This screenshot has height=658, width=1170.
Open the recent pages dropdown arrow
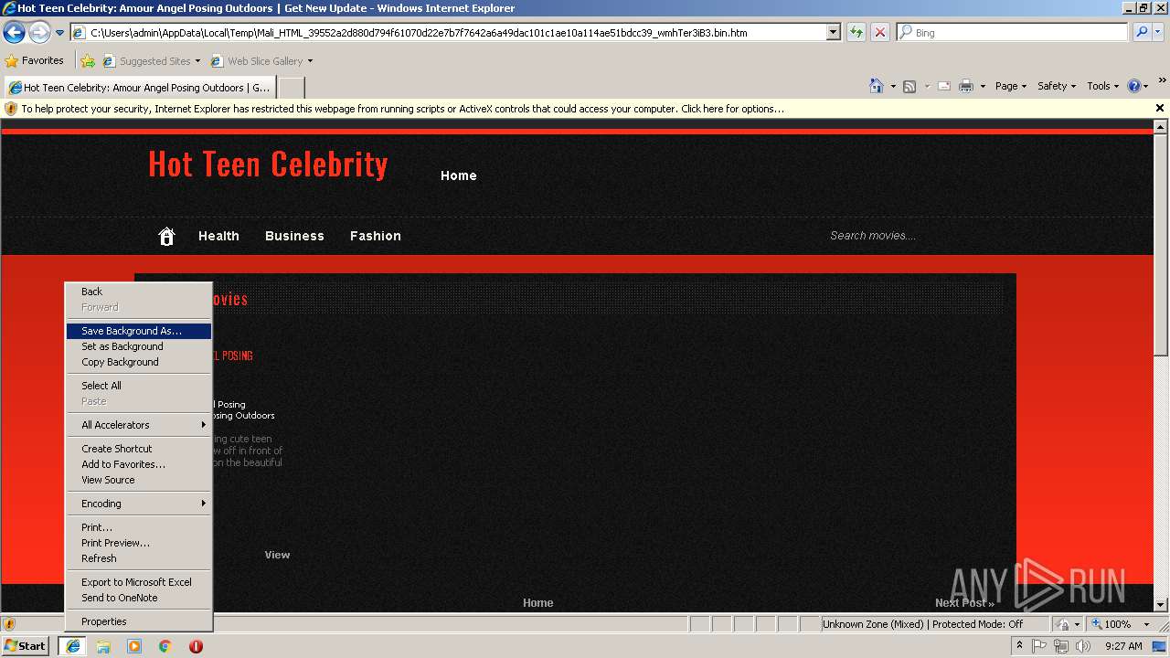click(59, 33)
